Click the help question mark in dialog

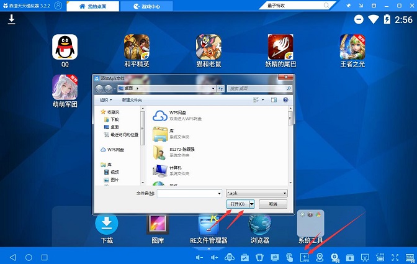285,100
